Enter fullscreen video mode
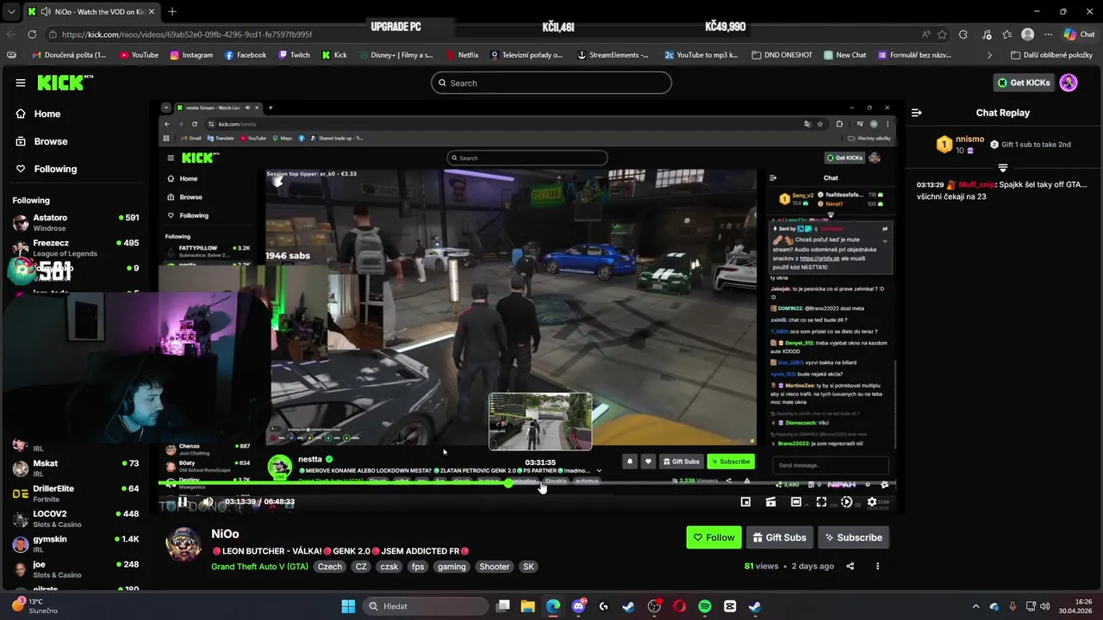This screenshot has width=1103, height=620. 821,502
